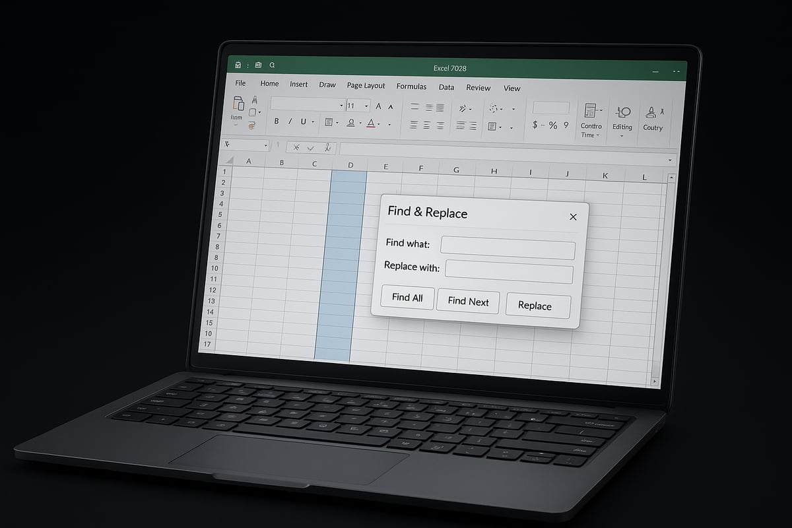The image size is (792, 528).
Task: Click the Find All button
Action: 407,298
